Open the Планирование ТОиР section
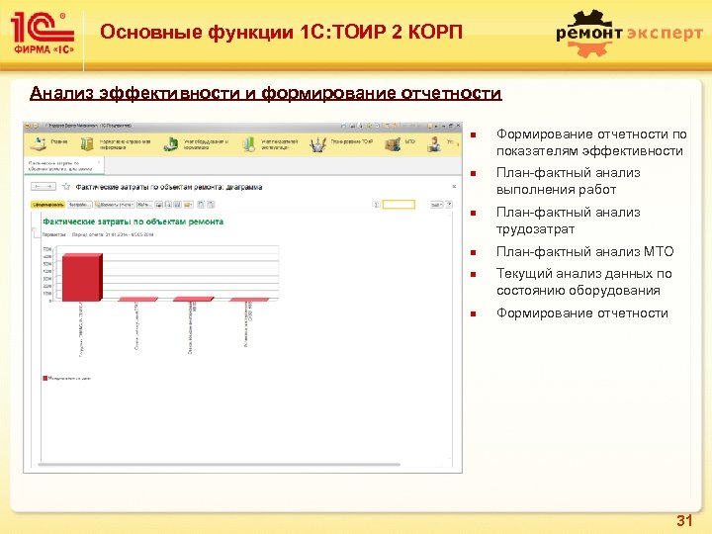The height and width of the screenshot is (534, 712). click(x=341, y=144)
